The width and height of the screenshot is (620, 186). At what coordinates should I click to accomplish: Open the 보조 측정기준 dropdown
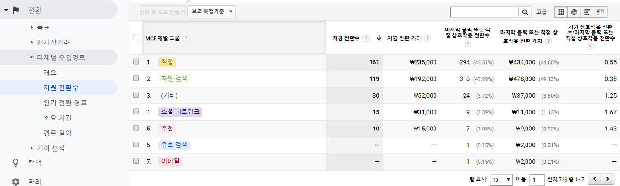(212, 11)
